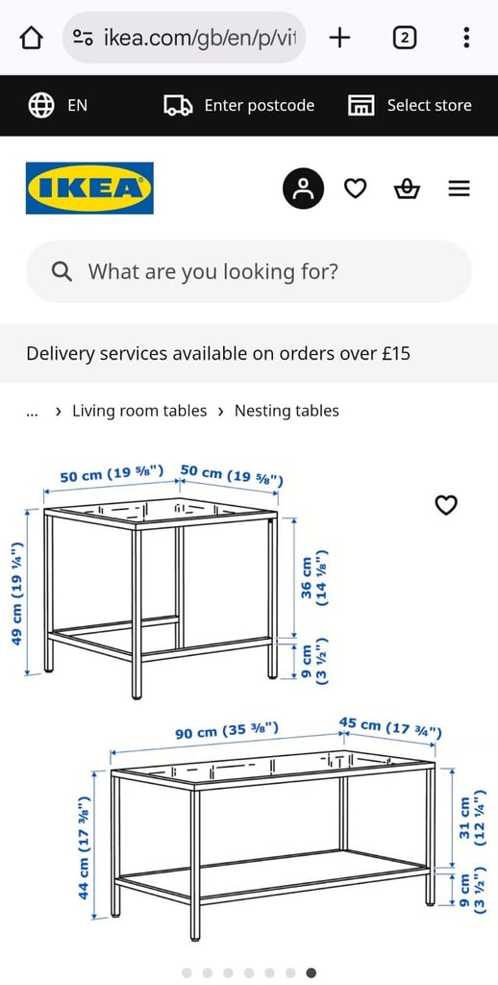
Task: Open the hamburger menu
Action: click(460, 188)
